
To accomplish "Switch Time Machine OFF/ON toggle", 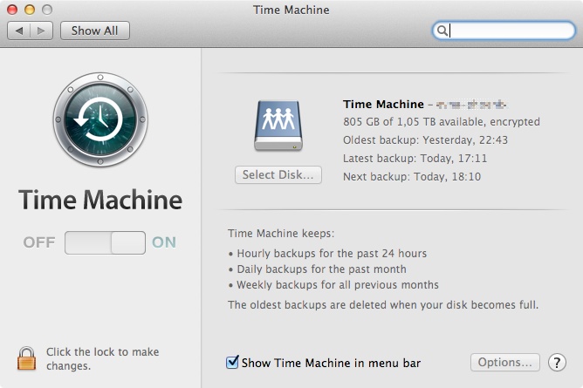I will click(x=105, y=242).
